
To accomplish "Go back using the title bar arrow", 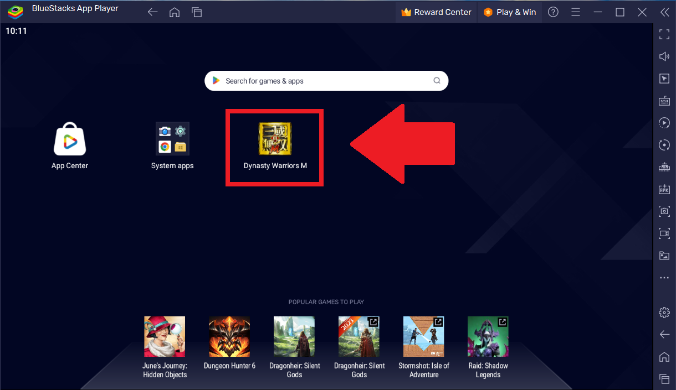I will [x=153, y=12].
